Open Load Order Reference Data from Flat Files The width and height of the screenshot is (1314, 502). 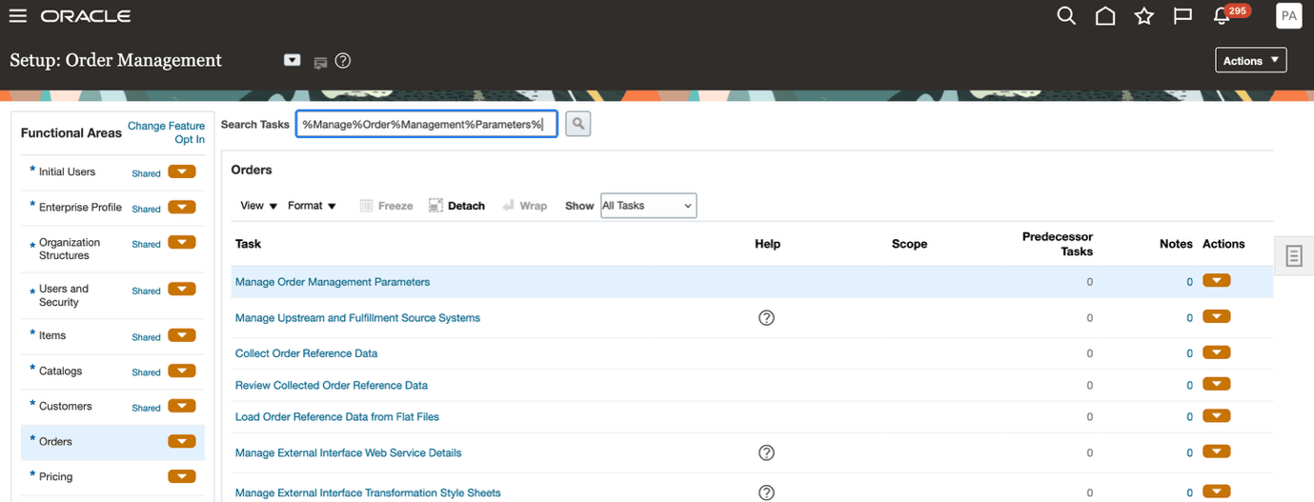pyautogui.click(x=337, y=417)
